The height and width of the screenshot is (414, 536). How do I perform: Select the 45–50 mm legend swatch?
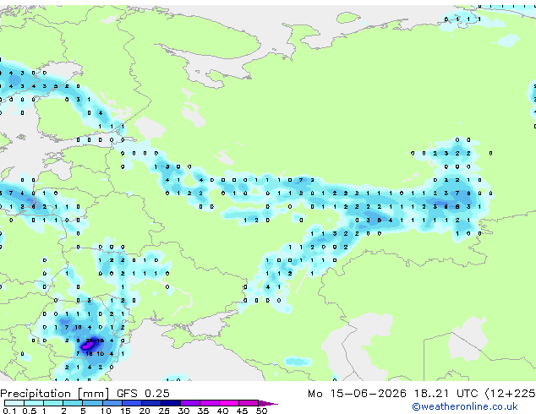point(249,403)
